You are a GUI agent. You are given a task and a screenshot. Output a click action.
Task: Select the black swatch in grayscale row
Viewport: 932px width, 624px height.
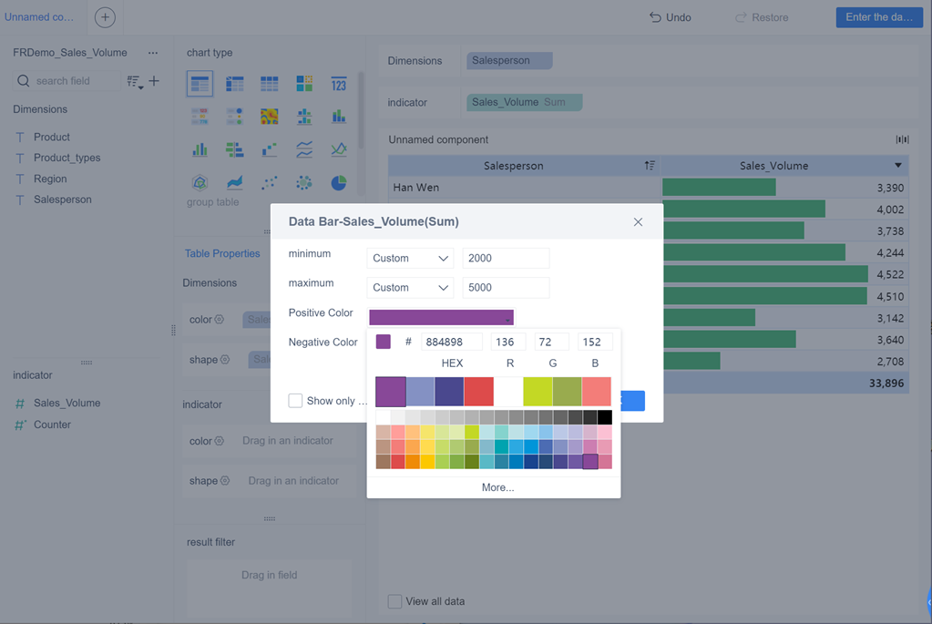click(x=605, y=417)
